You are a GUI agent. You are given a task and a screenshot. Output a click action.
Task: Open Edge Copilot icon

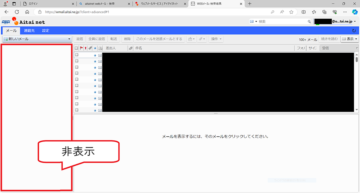pos(354,12)
